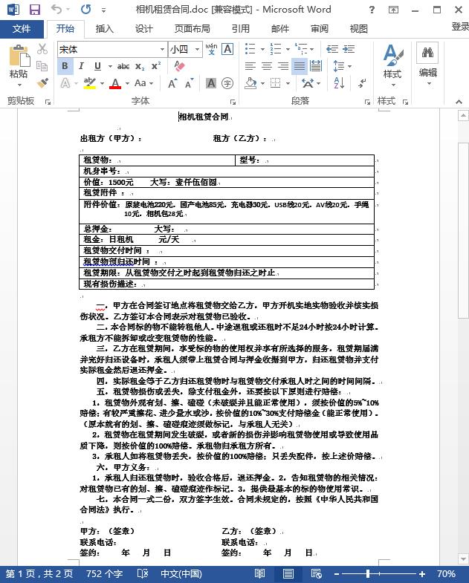Toggle strikethrough abc formatting

click(x=123, y=66)
